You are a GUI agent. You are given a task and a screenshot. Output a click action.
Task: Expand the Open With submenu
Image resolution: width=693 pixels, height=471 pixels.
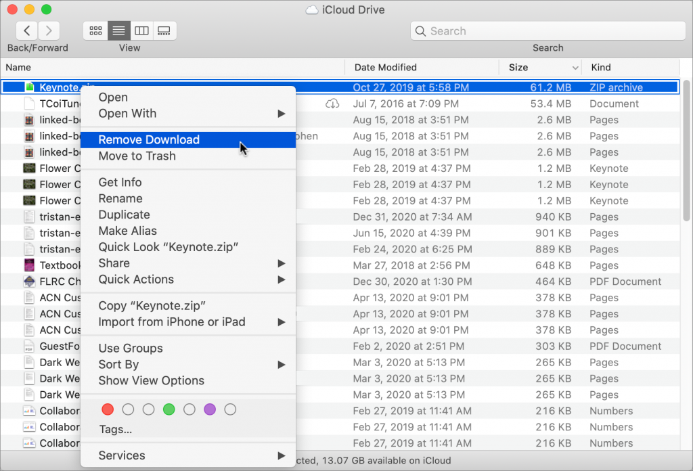(188, 114)
